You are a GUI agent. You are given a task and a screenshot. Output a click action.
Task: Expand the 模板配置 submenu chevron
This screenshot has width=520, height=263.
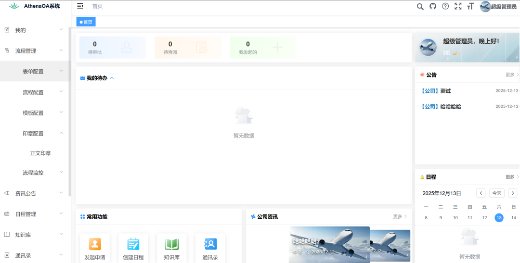61,113
